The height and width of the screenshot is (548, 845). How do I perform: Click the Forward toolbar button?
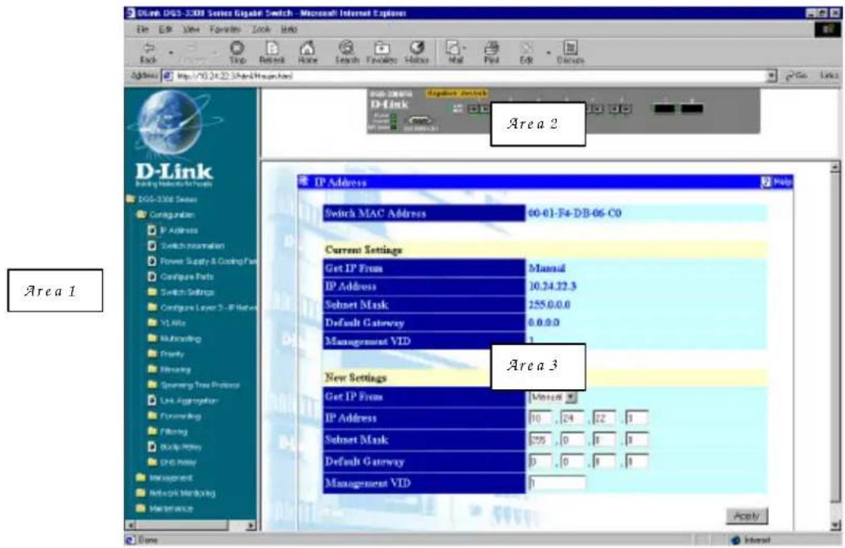194,53
